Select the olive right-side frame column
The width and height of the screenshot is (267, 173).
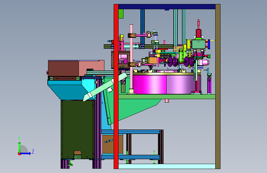[218, 86]
